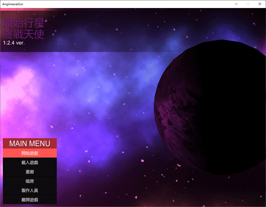Open the 載入遊戲 load game option
266x207 pixels.
point(30,162)
